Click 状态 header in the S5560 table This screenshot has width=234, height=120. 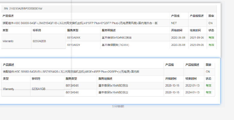click(x=209, y=78)
